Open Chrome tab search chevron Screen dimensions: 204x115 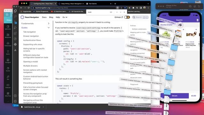point(148,4)
